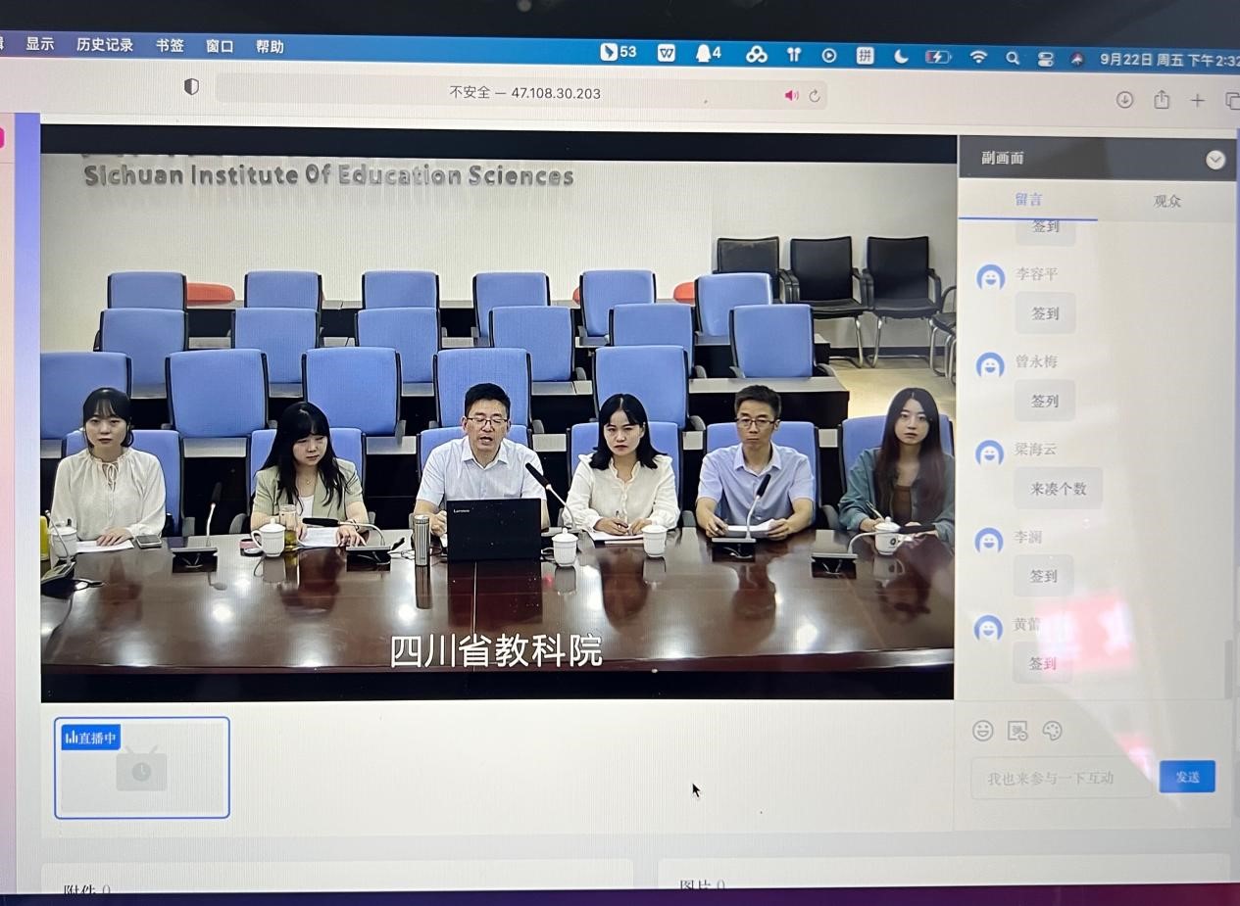Mute the tab using the red speaker icon
This screenshot has width=1240, height=906.
[x=791, y=95]
